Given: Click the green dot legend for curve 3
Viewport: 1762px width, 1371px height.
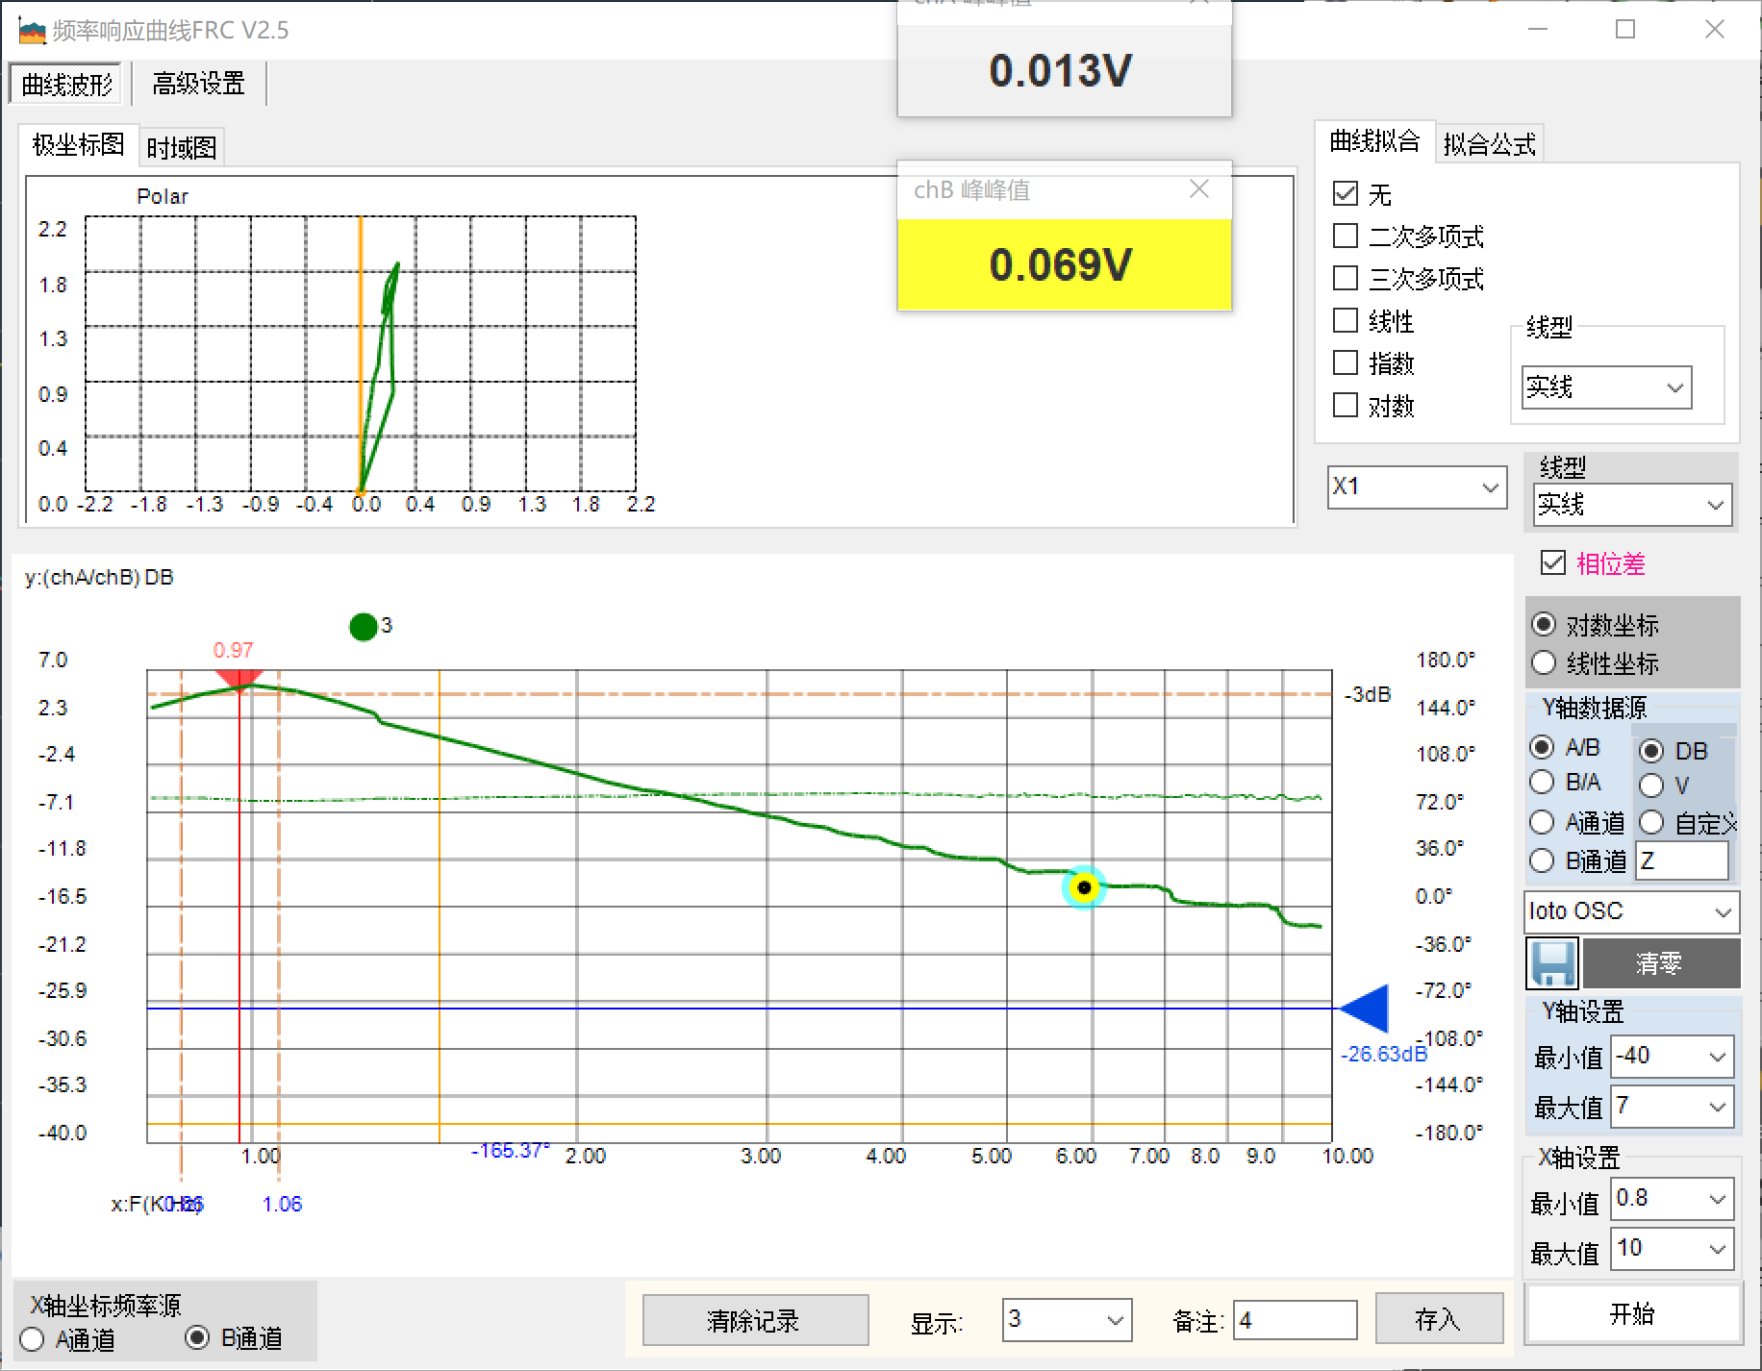Looking at the screenshot, I should tap(364, 627).
